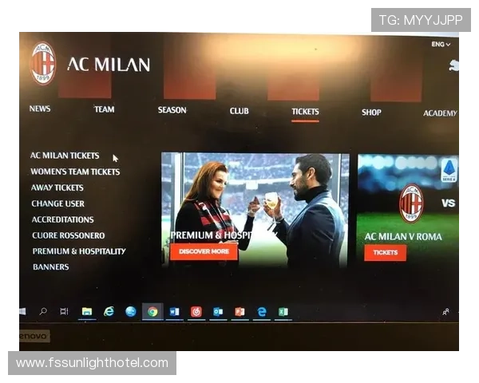Click the Windows search magnifier icon
The height and width of the screenshot is (383, 479).
pos(43,311)
